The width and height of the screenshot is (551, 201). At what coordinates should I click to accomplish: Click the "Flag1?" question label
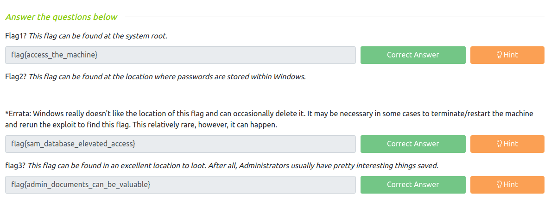[16, 36]
